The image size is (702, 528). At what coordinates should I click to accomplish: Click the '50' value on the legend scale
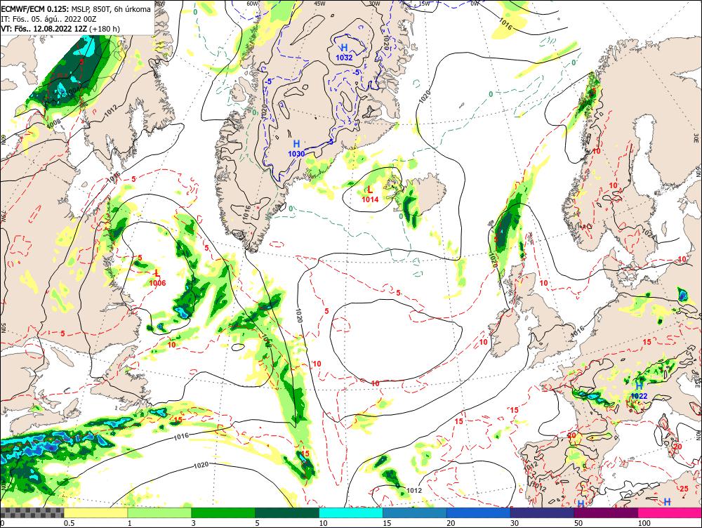pos(578,523)
